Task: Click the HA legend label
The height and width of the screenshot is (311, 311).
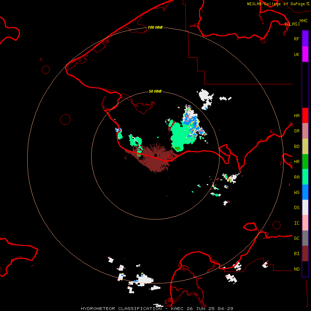Action: click(296, 115)
